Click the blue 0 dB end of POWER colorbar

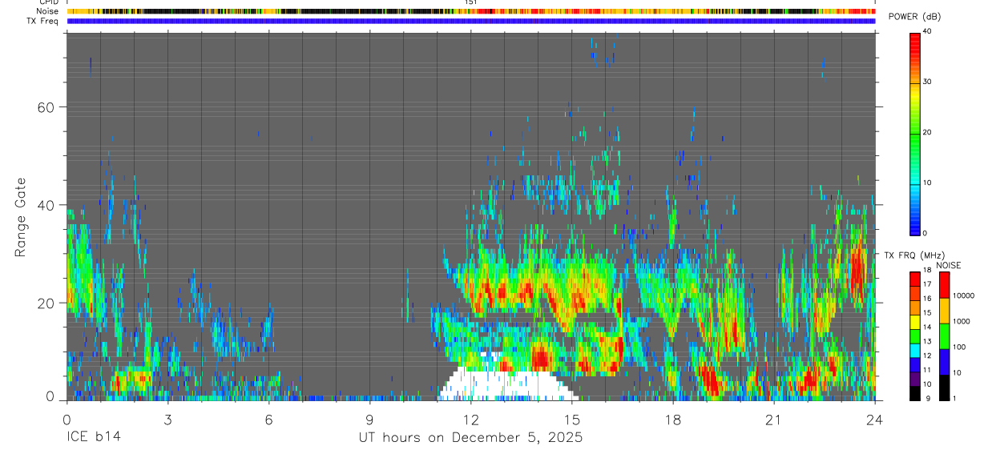pos(915,229)
